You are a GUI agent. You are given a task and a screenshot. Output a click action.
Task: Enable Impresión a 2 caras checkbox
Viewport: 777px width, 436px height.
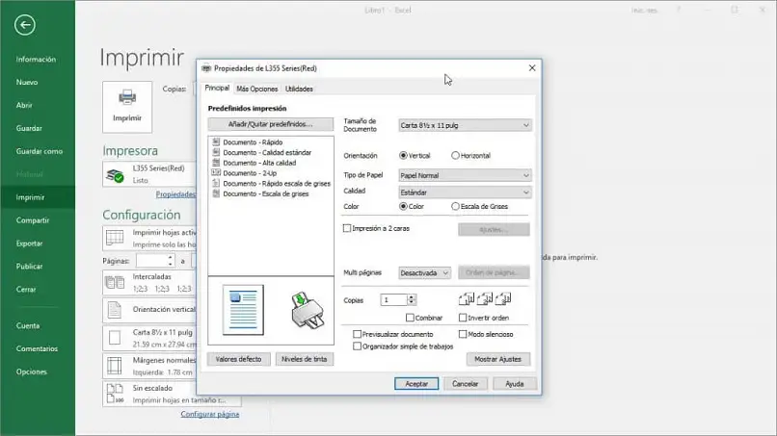[347, 228]
